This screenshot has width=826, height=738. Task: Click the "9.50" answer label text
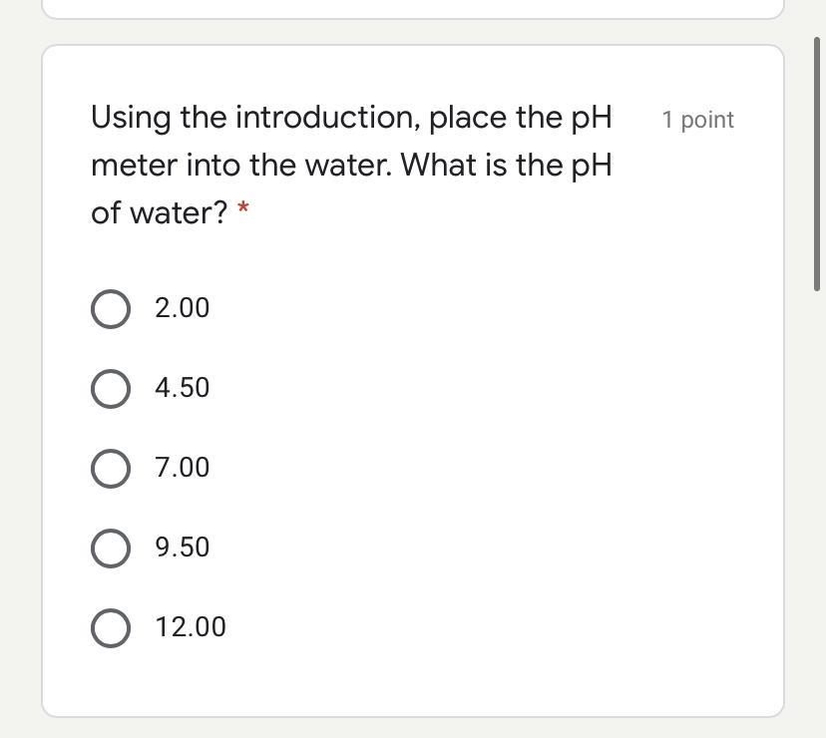pyautogui.click(x=183, y=548)
